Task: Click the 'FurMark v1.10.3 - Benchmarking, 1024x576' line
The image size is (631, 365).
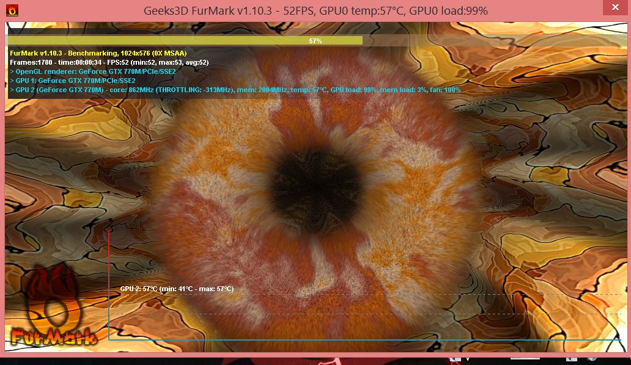Action: coord(98,53)
